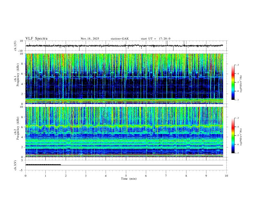Click the "-3" tick on ch.1 colorbar
The image size is (255, 197).
point(237,65)
